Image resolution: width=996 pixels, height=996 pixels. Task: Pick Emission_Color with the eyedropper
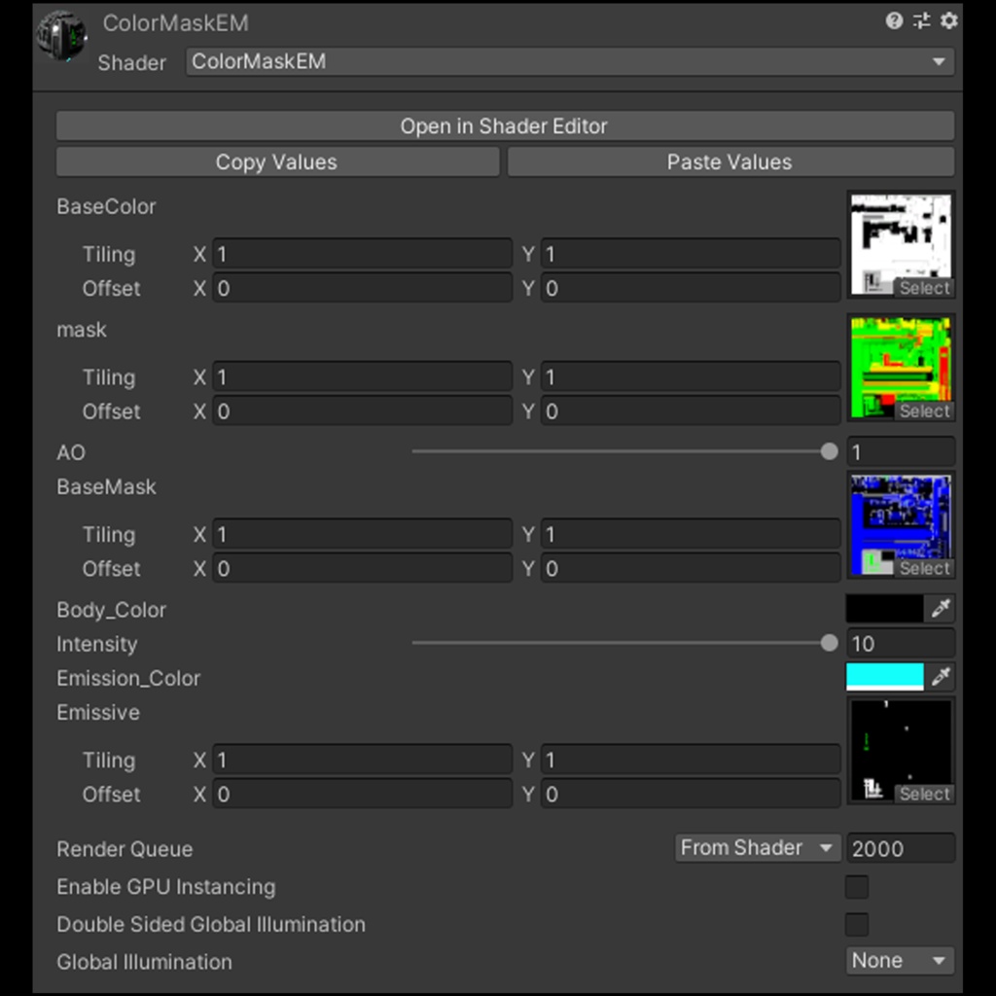pyautogui.click(x=941, y=677)
